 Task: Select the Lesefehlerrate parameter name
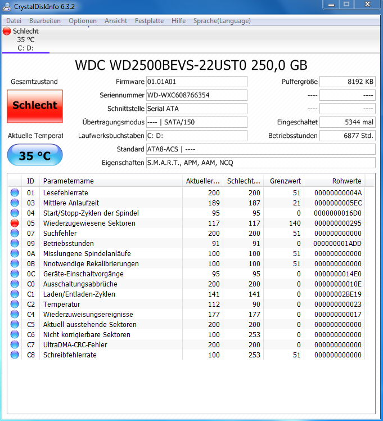[x=65, y=193]
